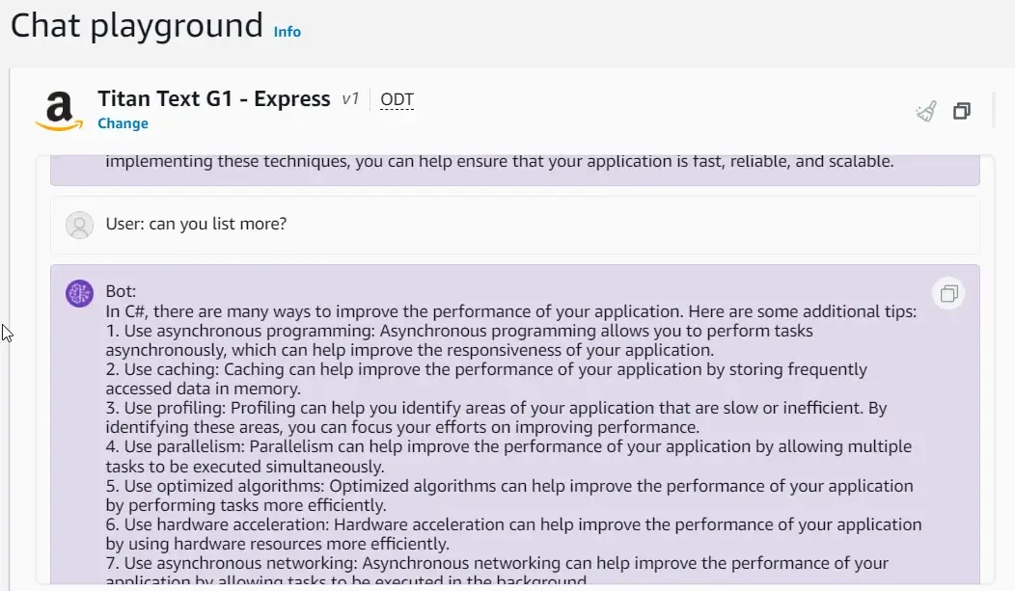Clear the chat with the broom icon
Viewport: 1015px width, 591px height.
point(926,111)
